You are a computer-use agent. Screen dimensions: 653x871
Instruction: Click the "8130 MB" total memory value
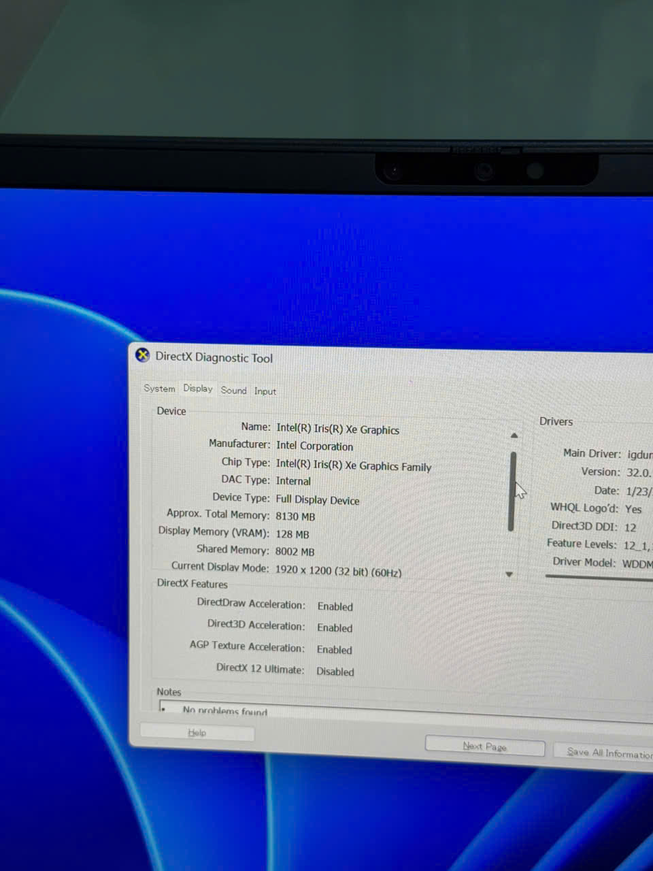click(295, 516)
